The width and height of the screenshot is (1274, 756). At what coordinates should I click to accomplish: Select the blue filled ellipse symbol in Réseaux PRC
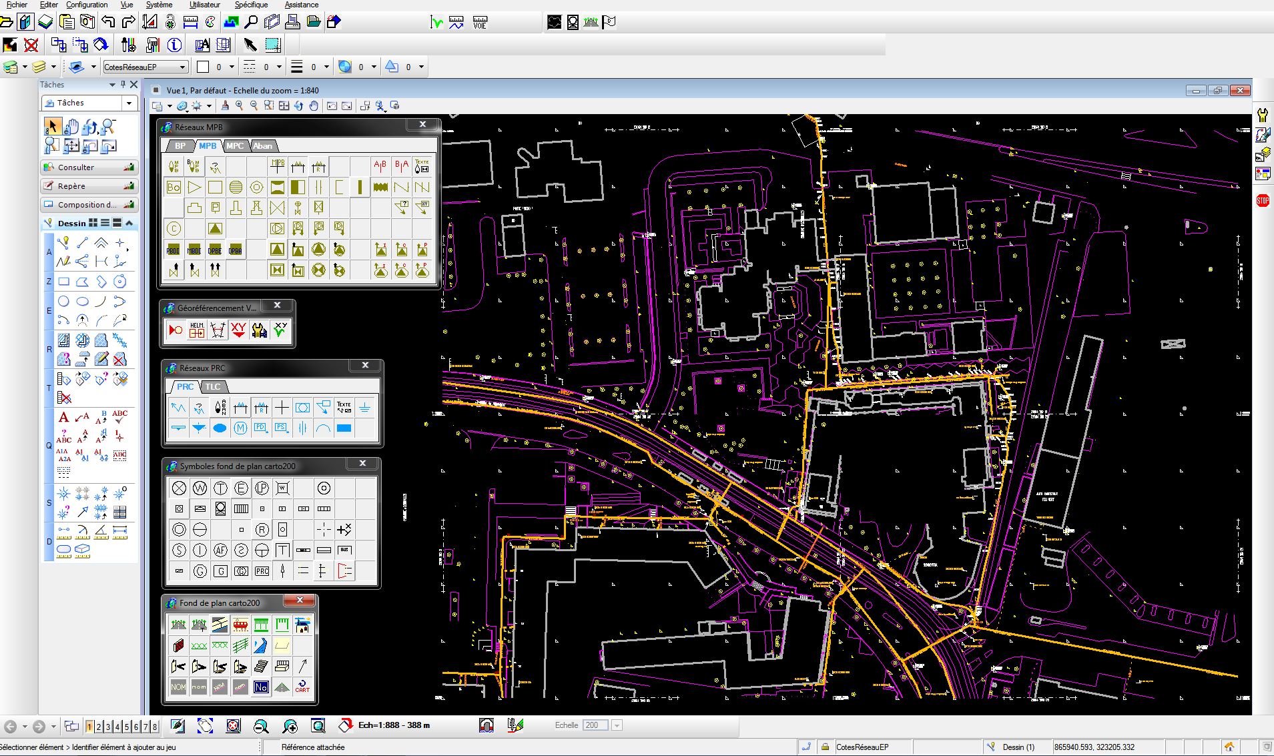(x=220, y=428)
